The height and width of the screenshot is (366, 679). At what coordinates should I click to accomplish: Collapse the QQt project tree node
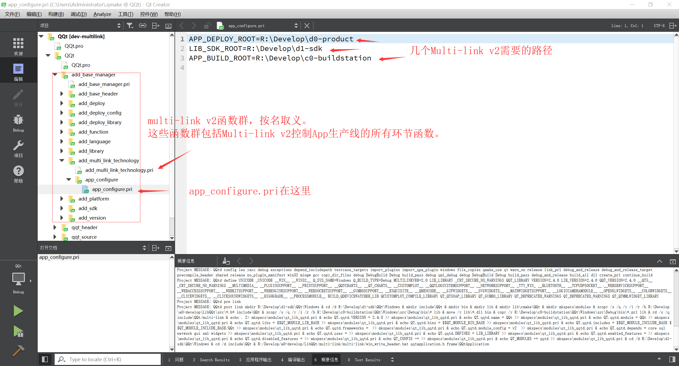tap(43, 37)
